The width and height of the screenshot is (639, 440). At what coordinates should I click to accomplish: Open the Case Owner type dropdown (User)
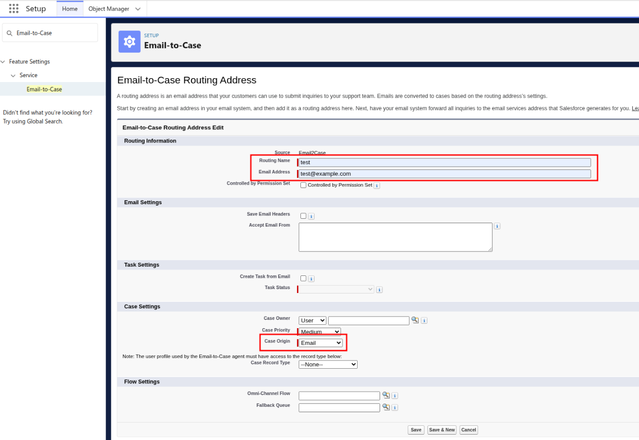[313, 320]
